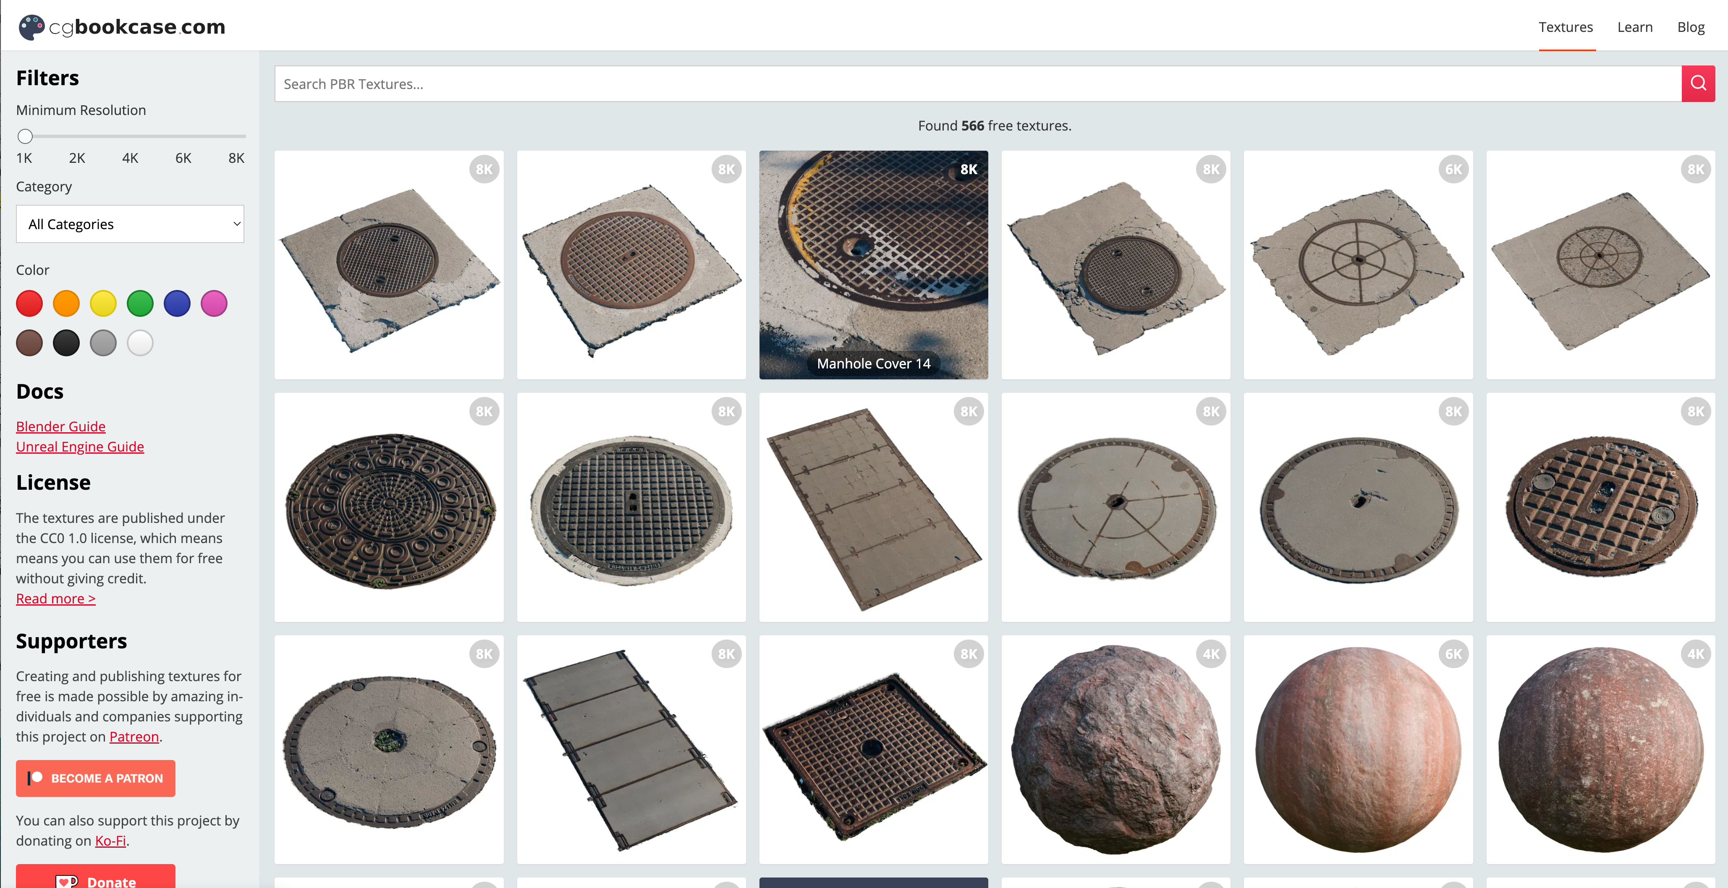
Task: Follow the Ko-Fi donation link
Action: (x=111, y=841)
